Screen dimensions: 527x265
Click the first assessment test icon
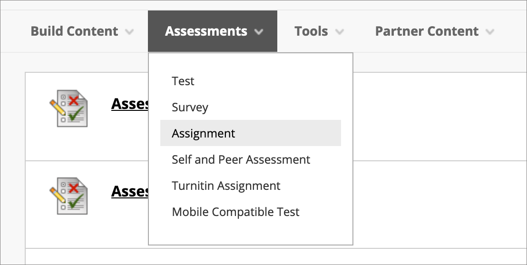click(69, 108)
